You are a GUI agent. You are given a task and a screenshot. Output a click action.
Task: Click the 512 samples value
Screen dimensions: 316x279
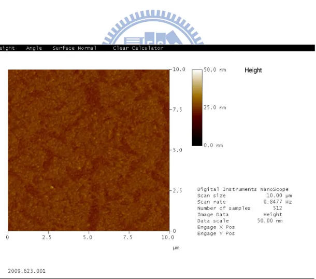(x=278, y=208)
